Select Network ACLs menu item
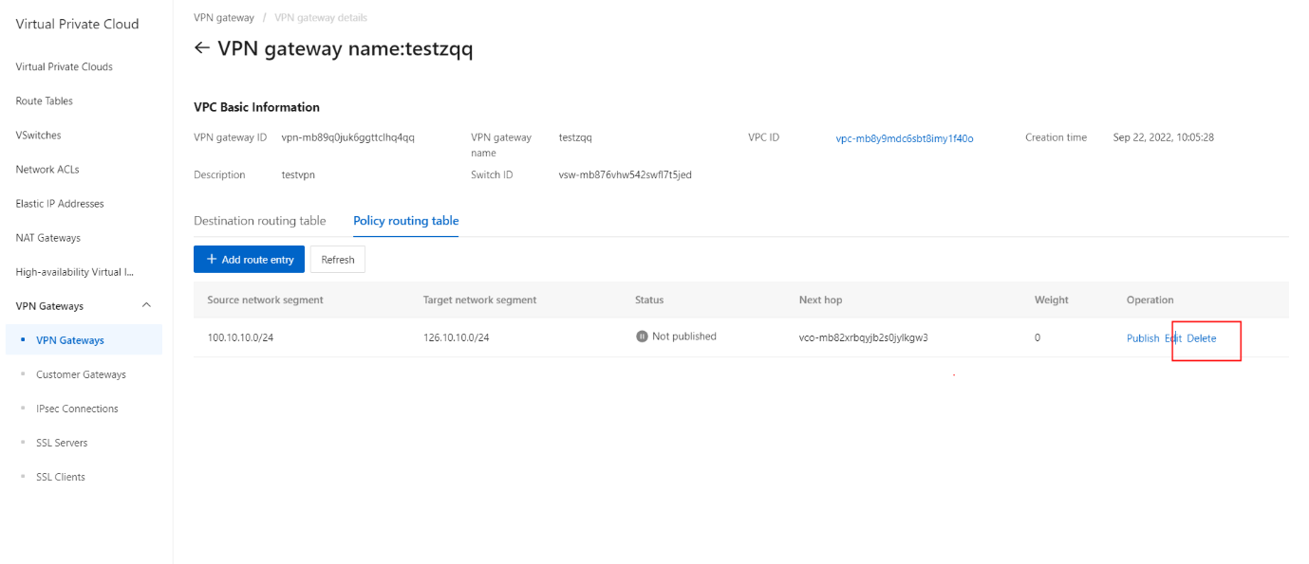This screenshot has width=1309, height=564. point(47,170)
